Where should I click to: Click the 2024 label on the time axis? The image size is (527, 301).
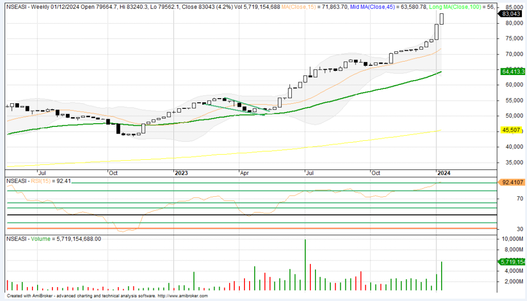[x=444, y=173]
